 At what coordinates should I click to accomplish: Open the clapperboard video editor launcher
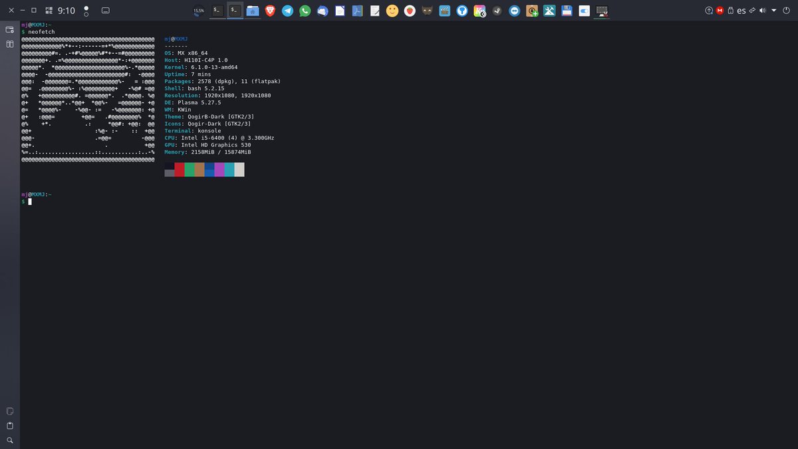[x=445, y=11]
